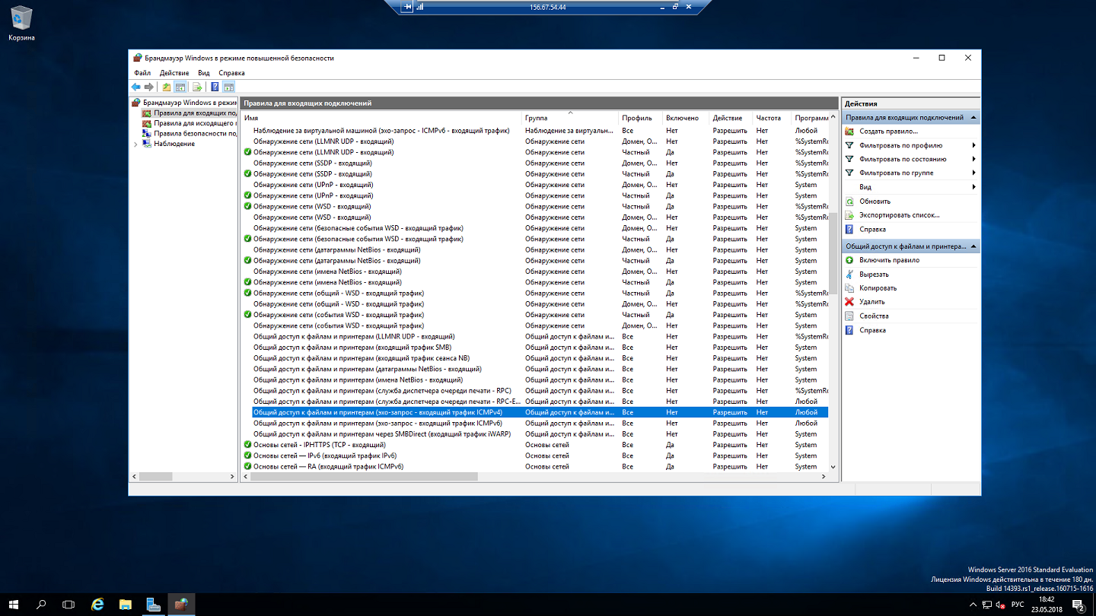This screenshot has height=616, width=1096.
Task: Click the Export List toolbar icon
Action: click(197, 87)
